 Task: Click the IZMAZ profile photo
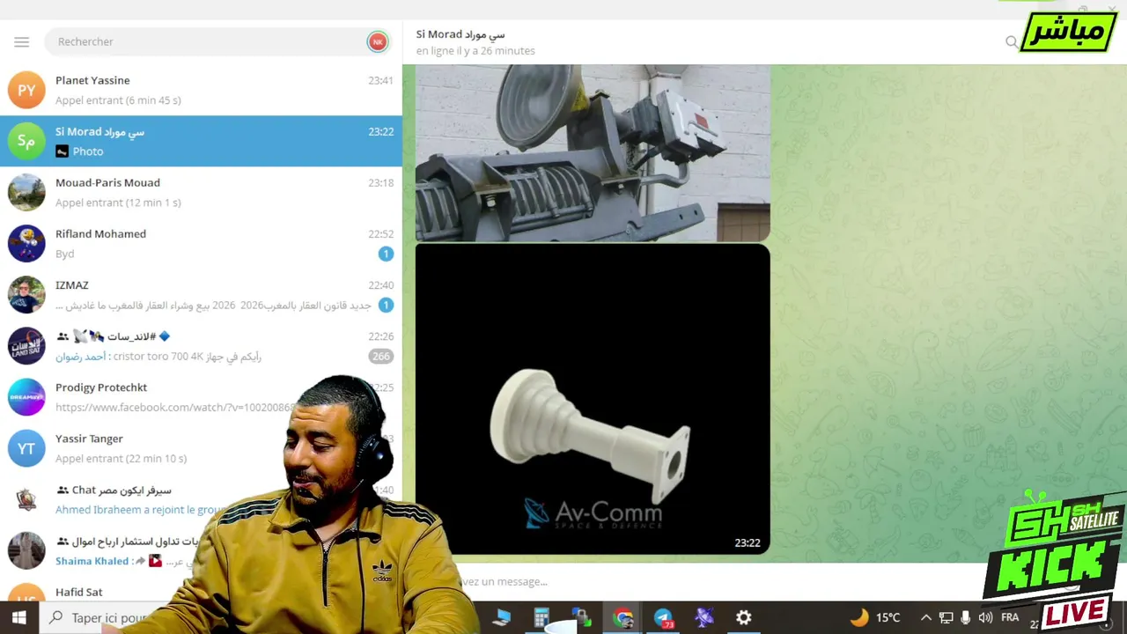point(26,294)
